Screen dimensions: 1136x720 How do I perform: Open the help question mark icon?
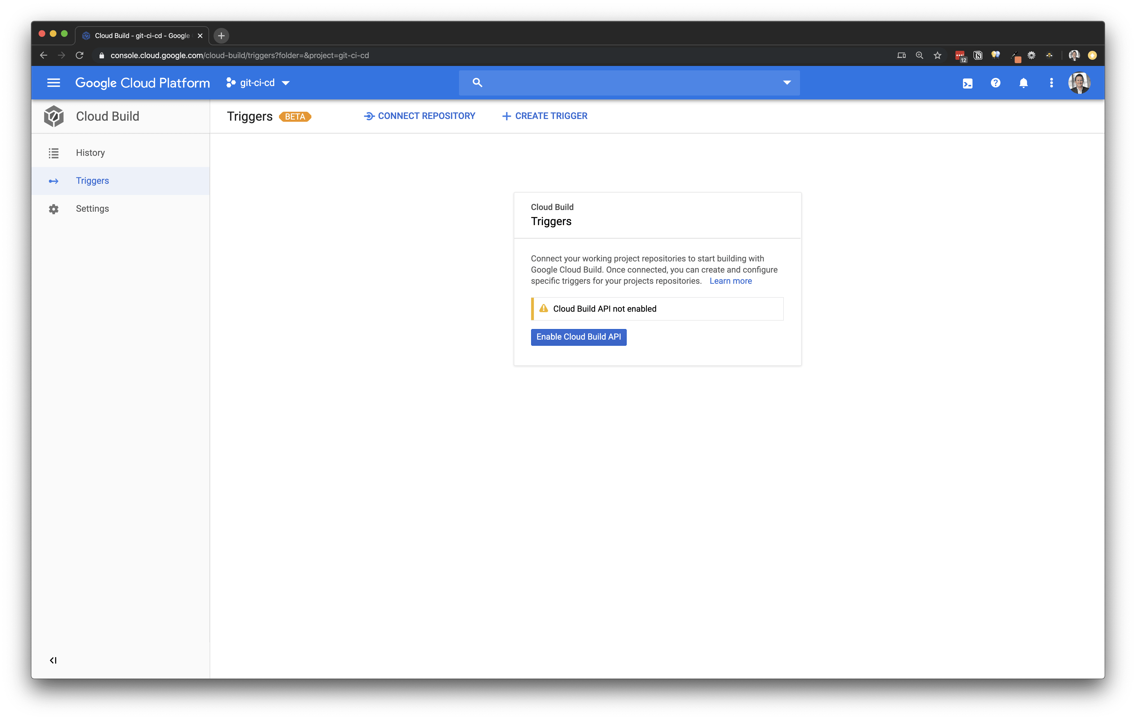tap(995, 83)
